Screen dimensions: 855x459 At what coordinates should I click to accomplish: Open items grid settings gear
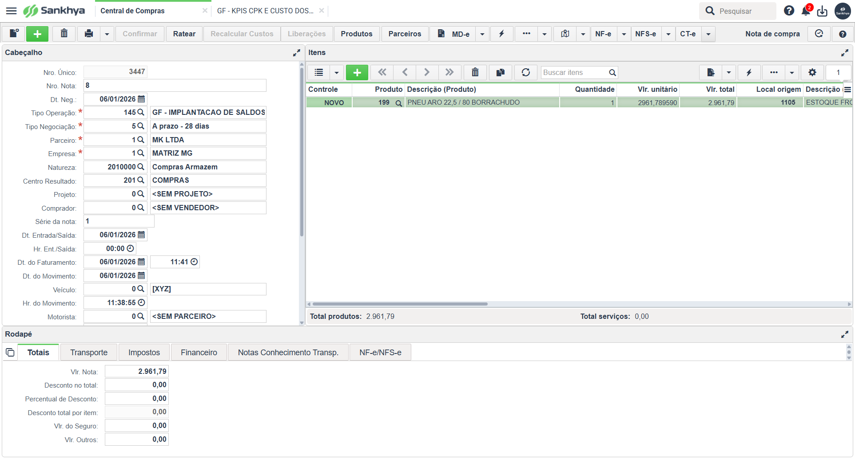tap(812, 72)
